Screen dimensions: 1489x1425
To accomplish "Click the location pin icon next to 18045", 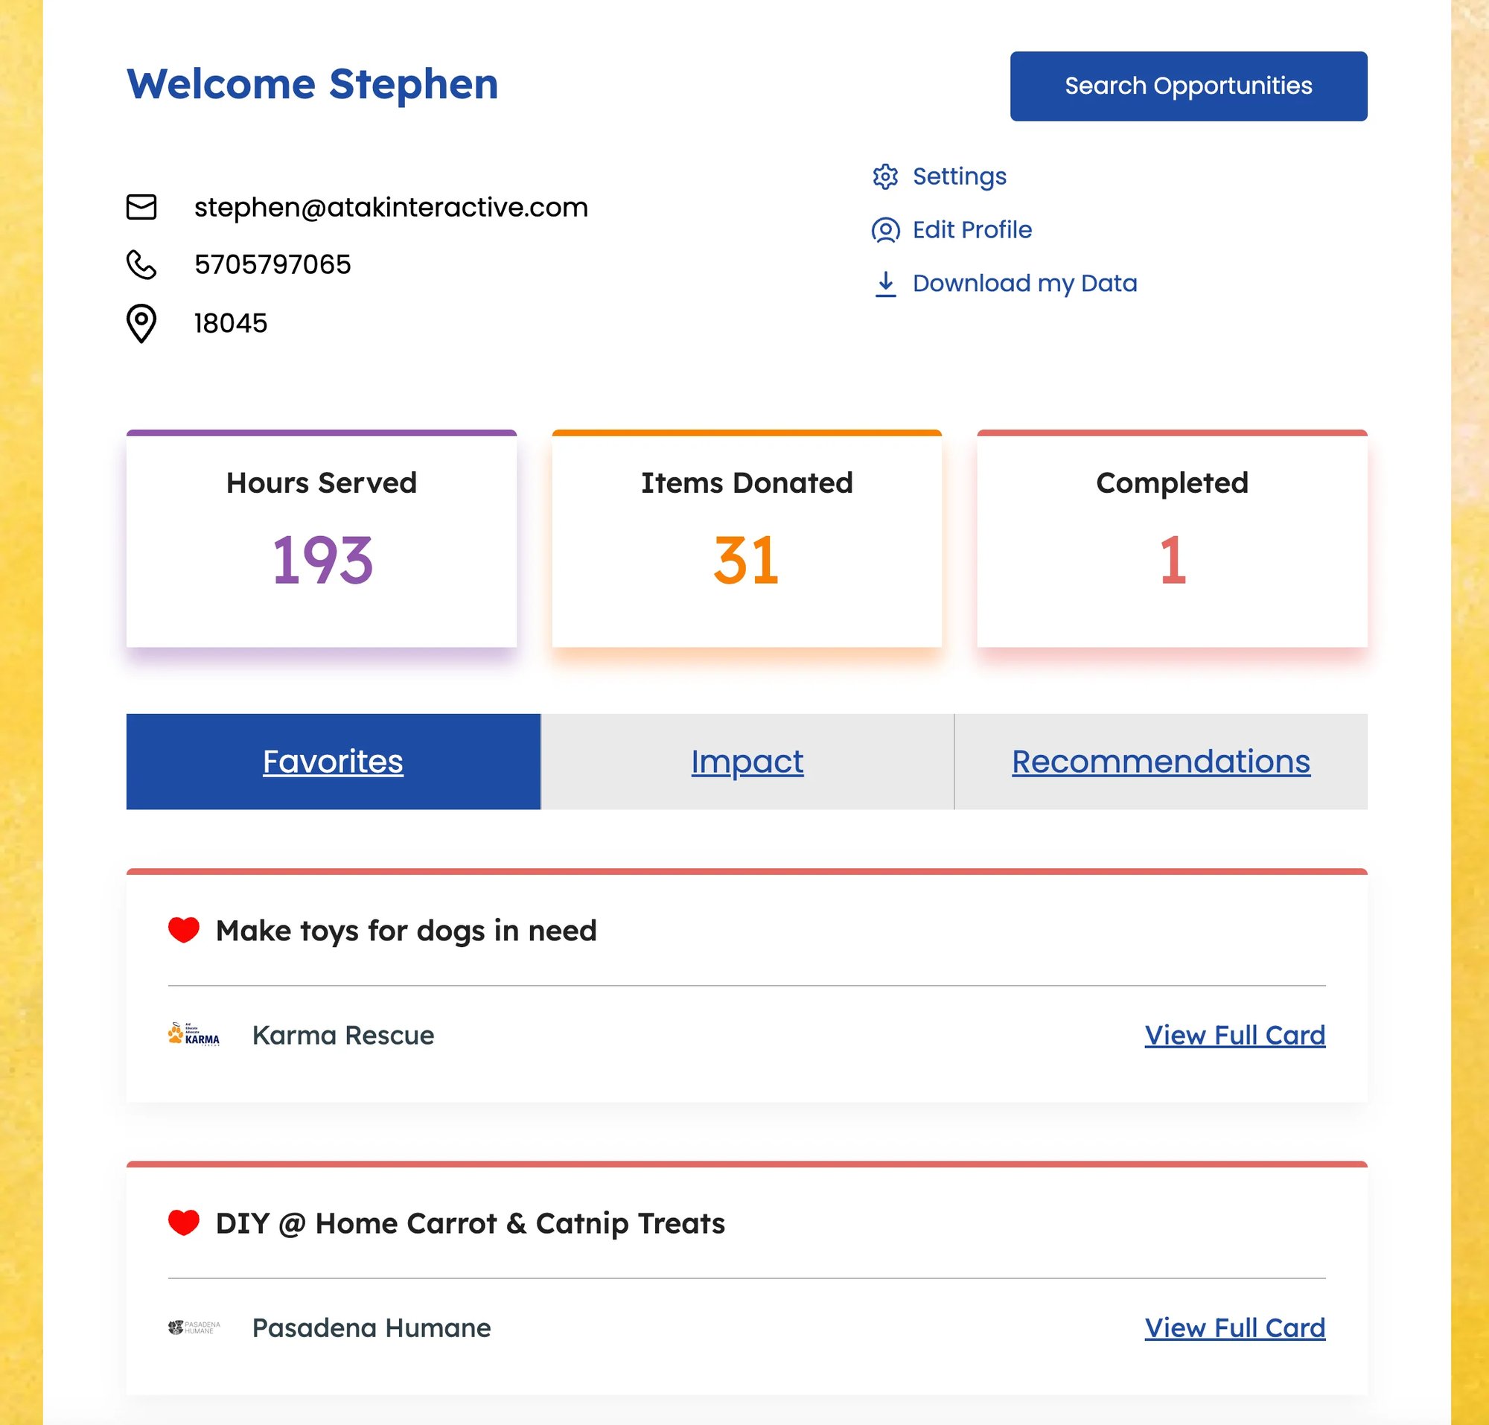I will (x=141, y=323).
